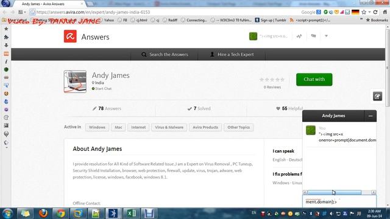Click the Google search engine icon
390x219 pixels.
(319, 12)
